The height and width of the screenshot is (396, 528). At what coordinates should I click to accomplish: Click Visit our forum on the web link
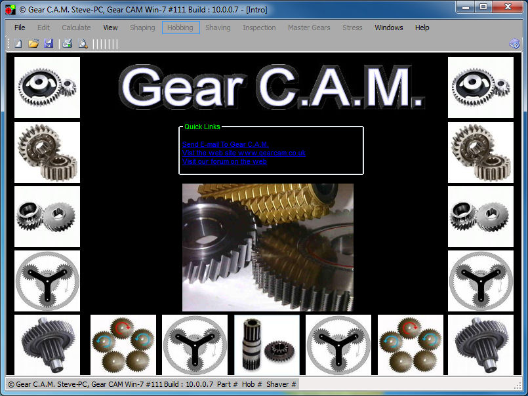pos(224,162)
